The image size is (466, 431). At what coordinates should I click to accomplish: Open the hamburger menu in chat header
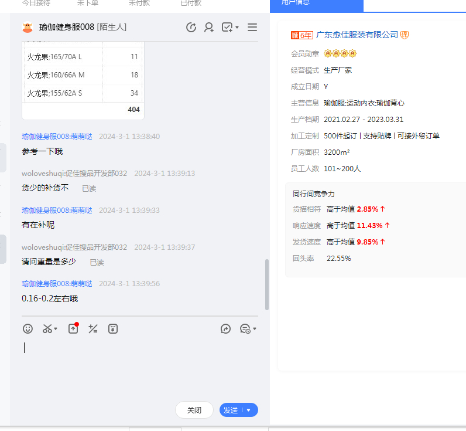(x=252, y=28)
